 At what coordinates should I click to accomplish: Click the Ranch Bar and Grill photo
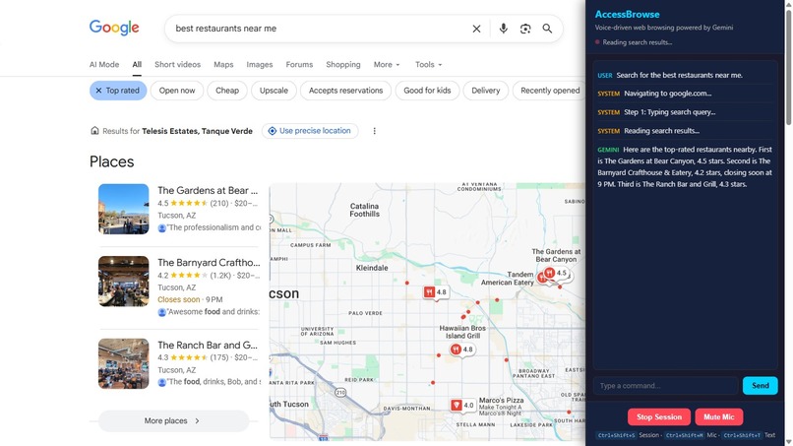click(x=123, y=364)
